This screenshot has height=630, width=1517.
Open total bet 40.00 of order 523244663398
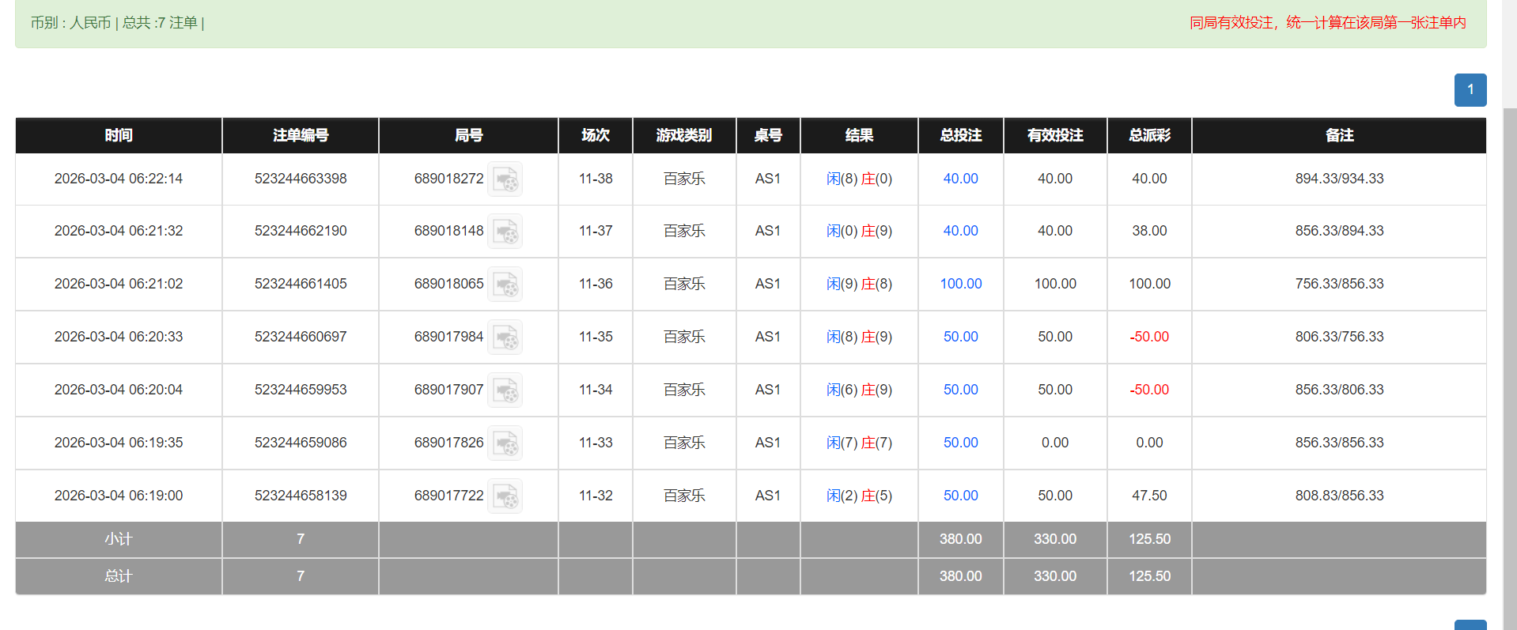click(960, 179)
